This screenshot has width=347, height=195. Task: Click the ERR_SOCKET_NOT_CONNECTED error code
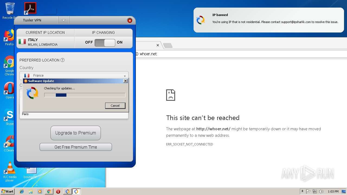point(189,144)
